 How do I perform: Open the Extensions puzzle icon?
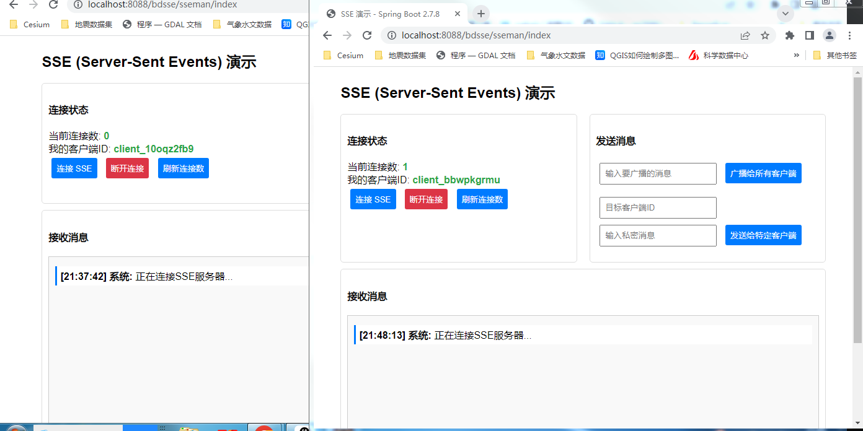[x=789, y=35]
